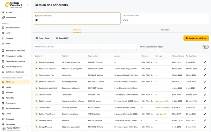Click the Invité icon under Envoyer
Screen dimensions: 211x132
3,44
